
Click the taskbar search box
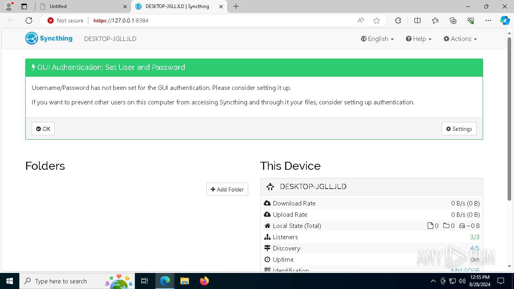click(78, 281)
